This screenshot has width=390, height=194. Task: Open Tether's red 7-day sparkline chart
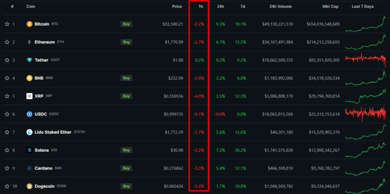pyautogui.click(x=365, y=60)
